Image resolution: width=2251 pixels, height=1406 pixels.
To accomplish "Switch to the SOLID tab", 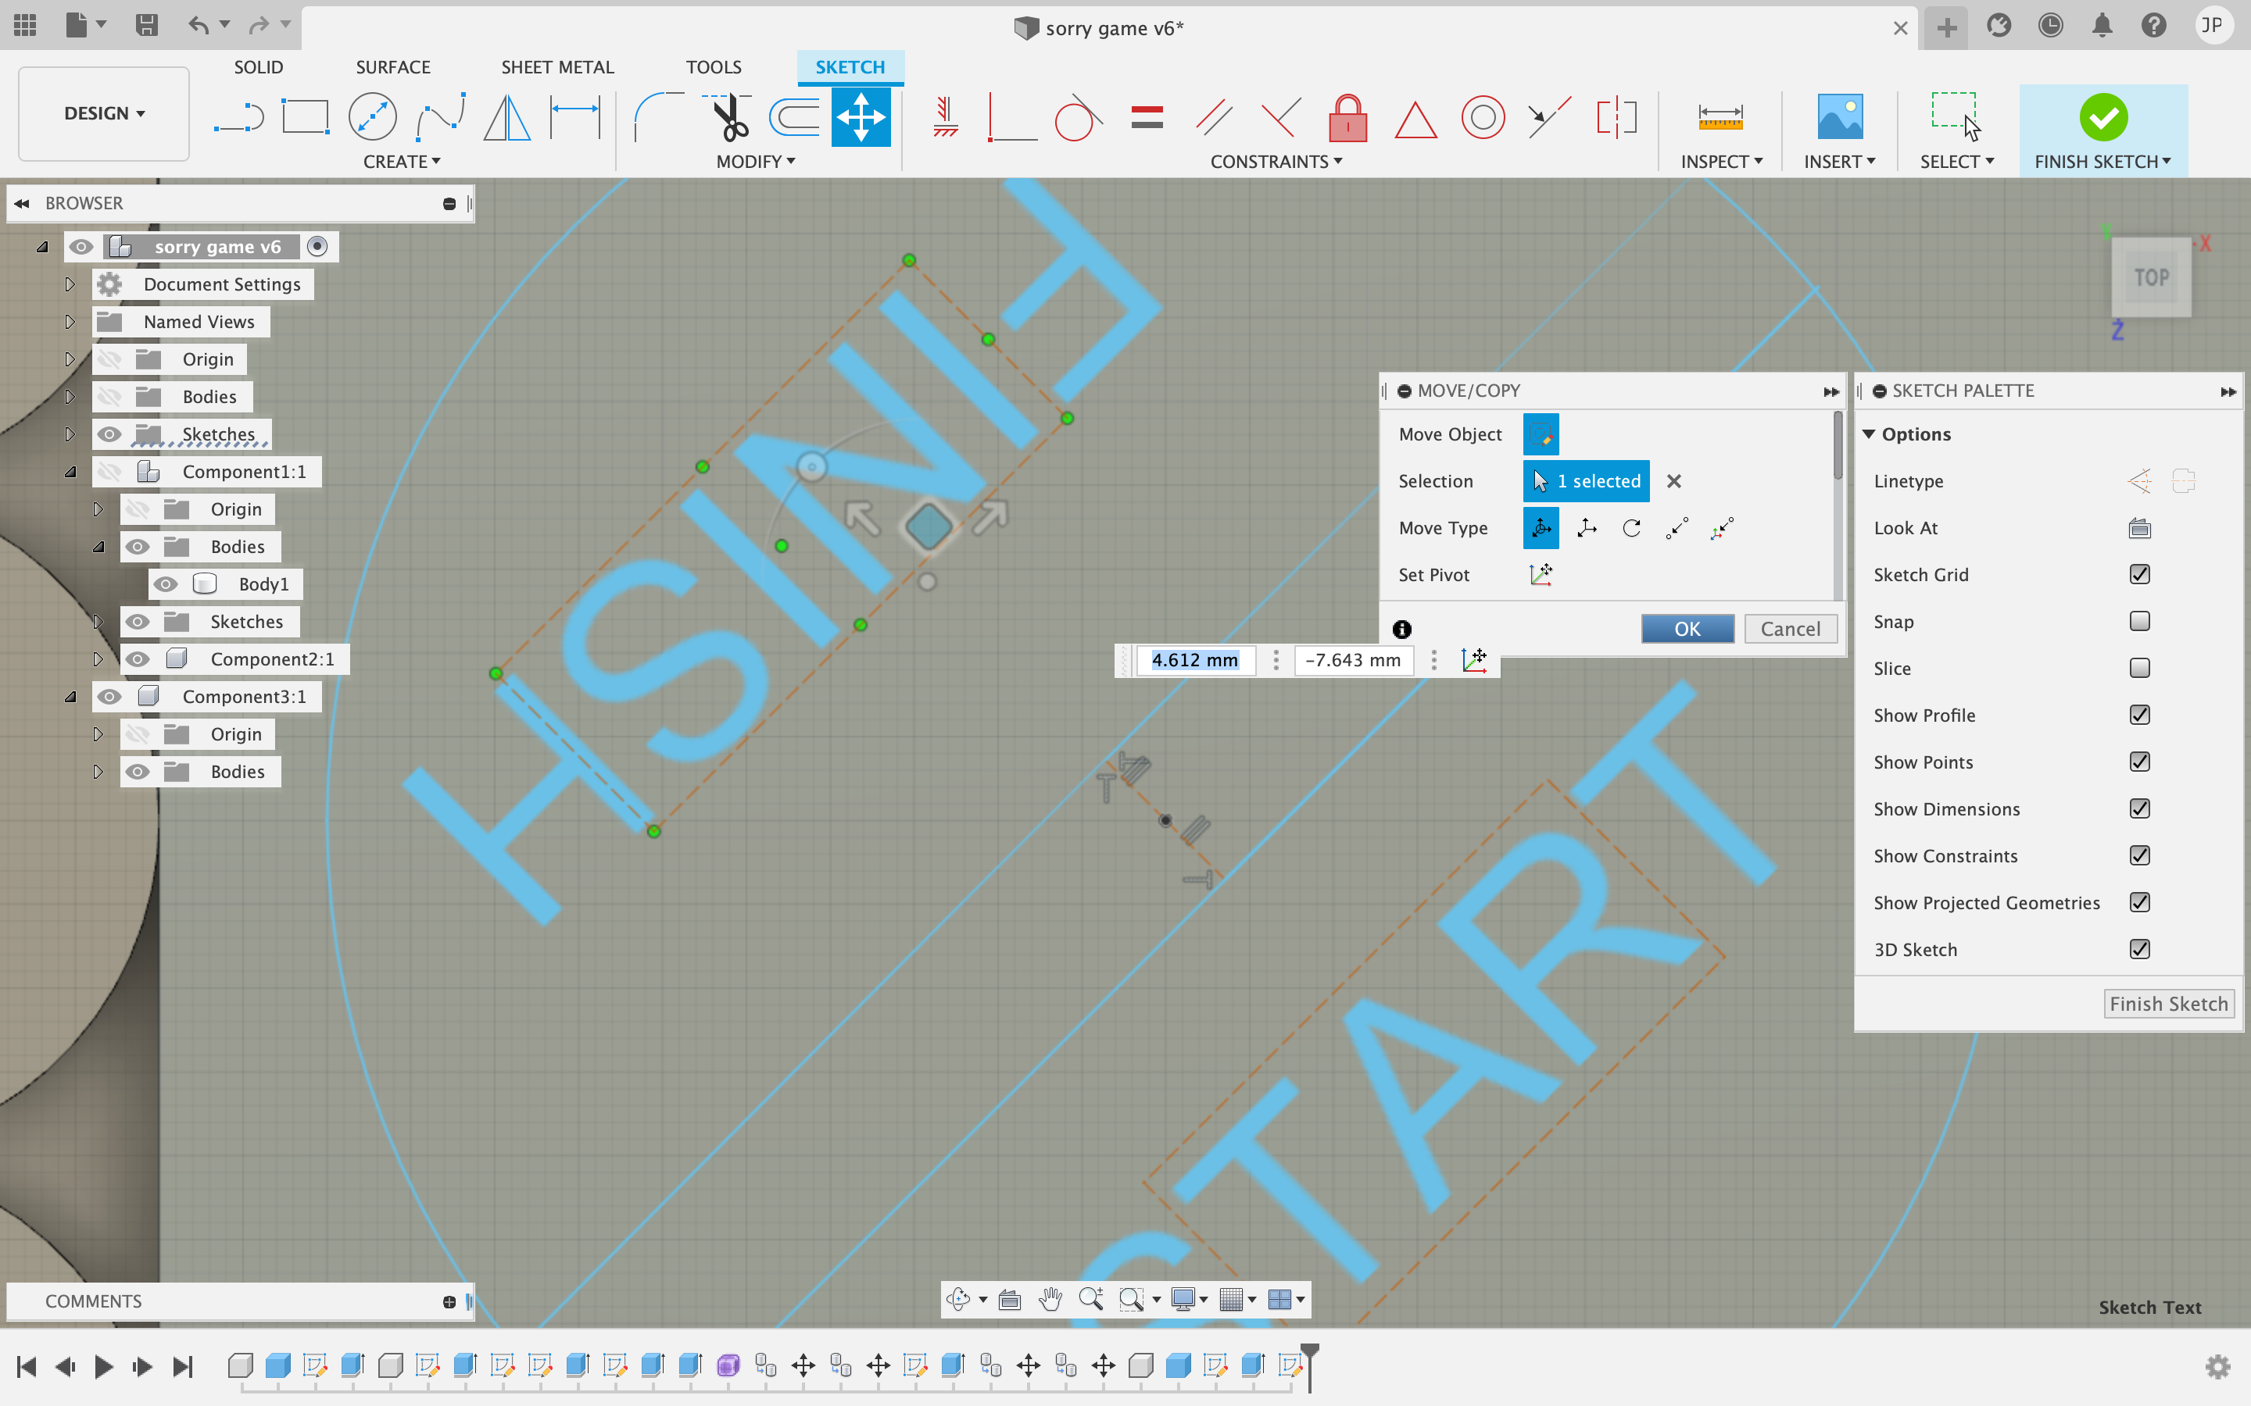I will coord(258,67).
